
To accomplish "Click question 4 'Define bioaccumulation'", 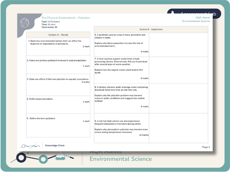I will coord(40,99).
